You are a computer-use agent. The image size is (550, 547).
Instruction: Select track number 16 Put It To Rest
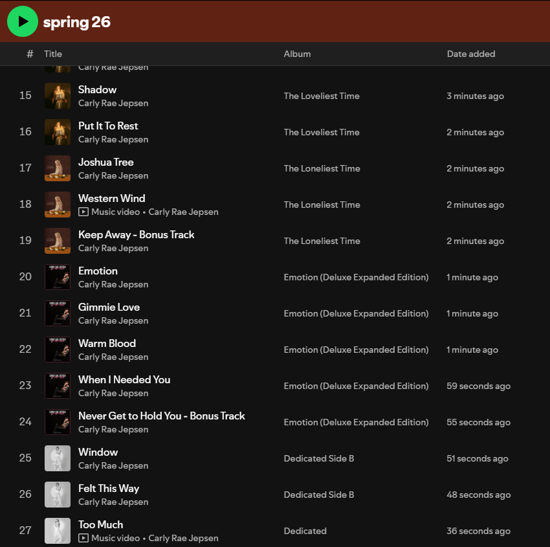point(108,126)
